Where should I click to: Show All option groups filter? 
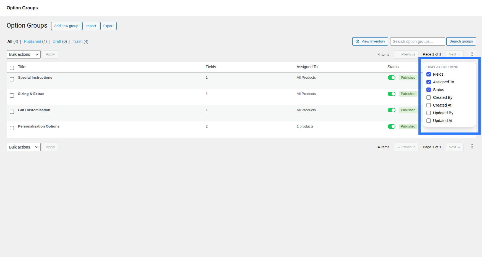[10, 41]
